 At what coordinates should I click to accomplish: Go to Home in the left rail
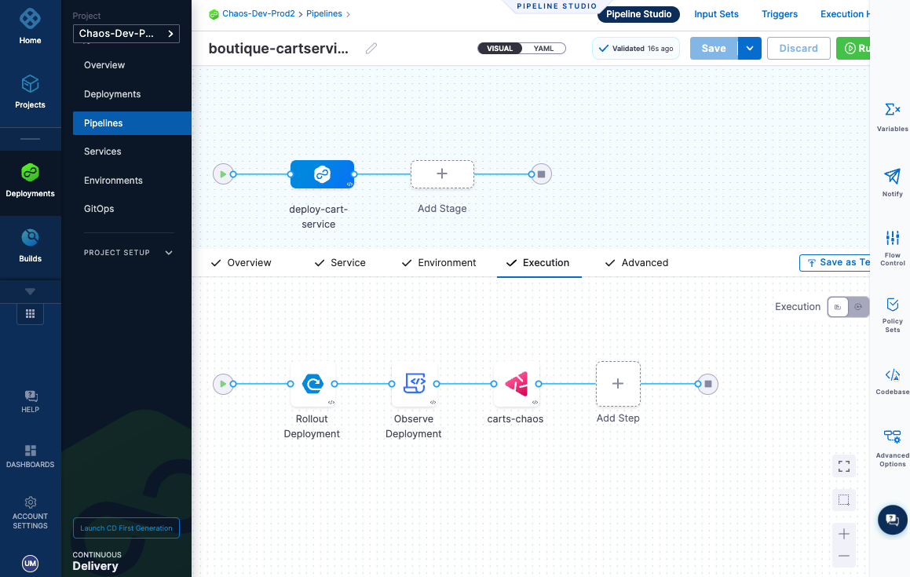30,26
